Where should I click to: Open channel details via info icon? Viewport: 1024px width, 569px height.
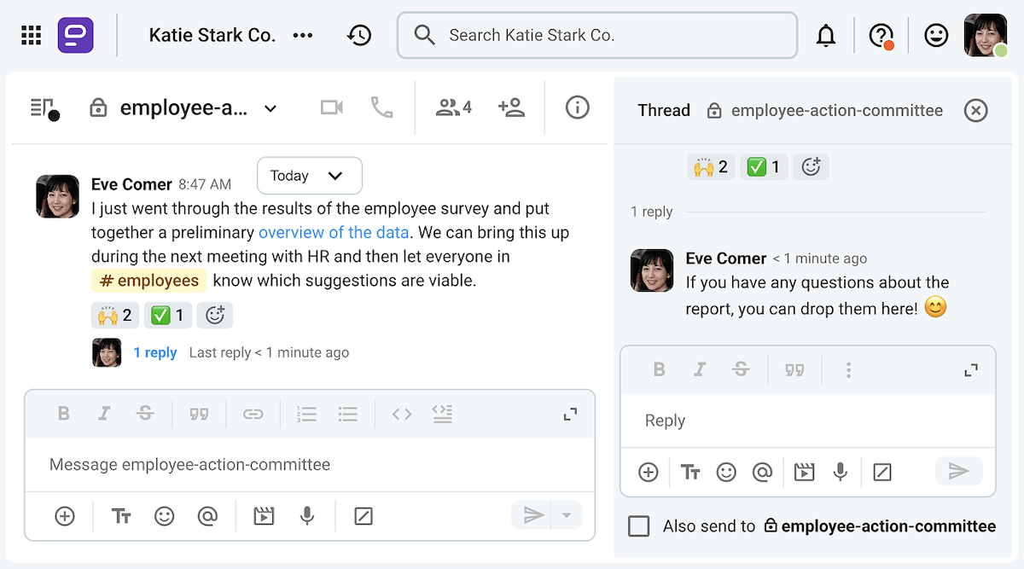[x=577, y=107]
